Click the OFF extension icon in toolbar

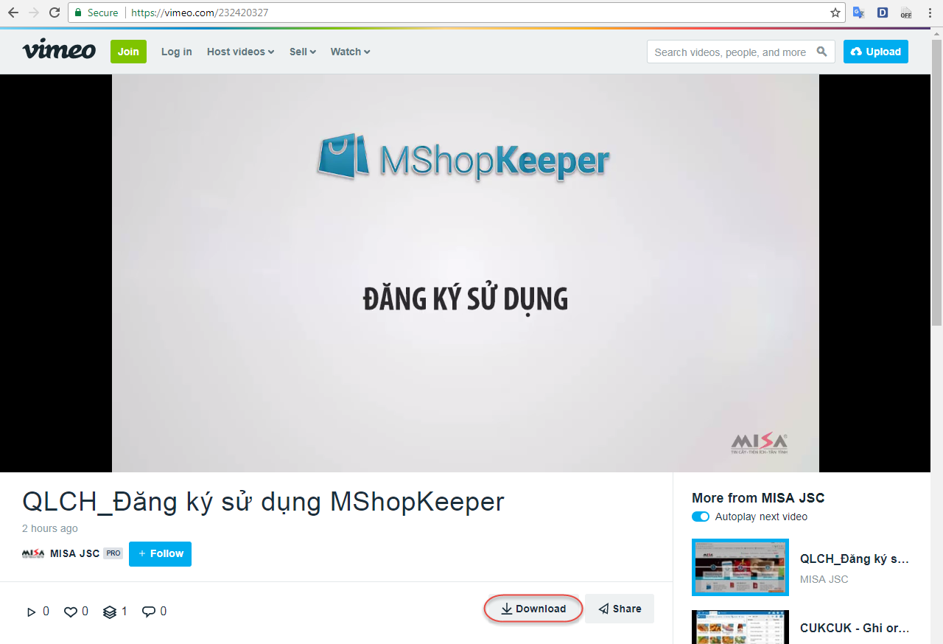coord(906,13)
